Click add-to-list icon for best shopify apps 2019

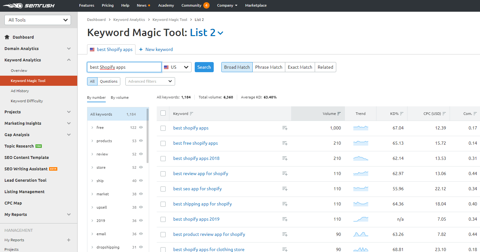pyautogui.click(x=285, y=219)
